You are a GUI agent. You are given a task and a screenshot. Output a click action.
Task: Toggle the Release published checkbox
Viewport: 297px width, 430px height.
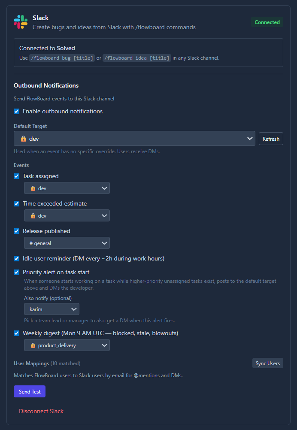pyautogui.click(x=17, y=231)
